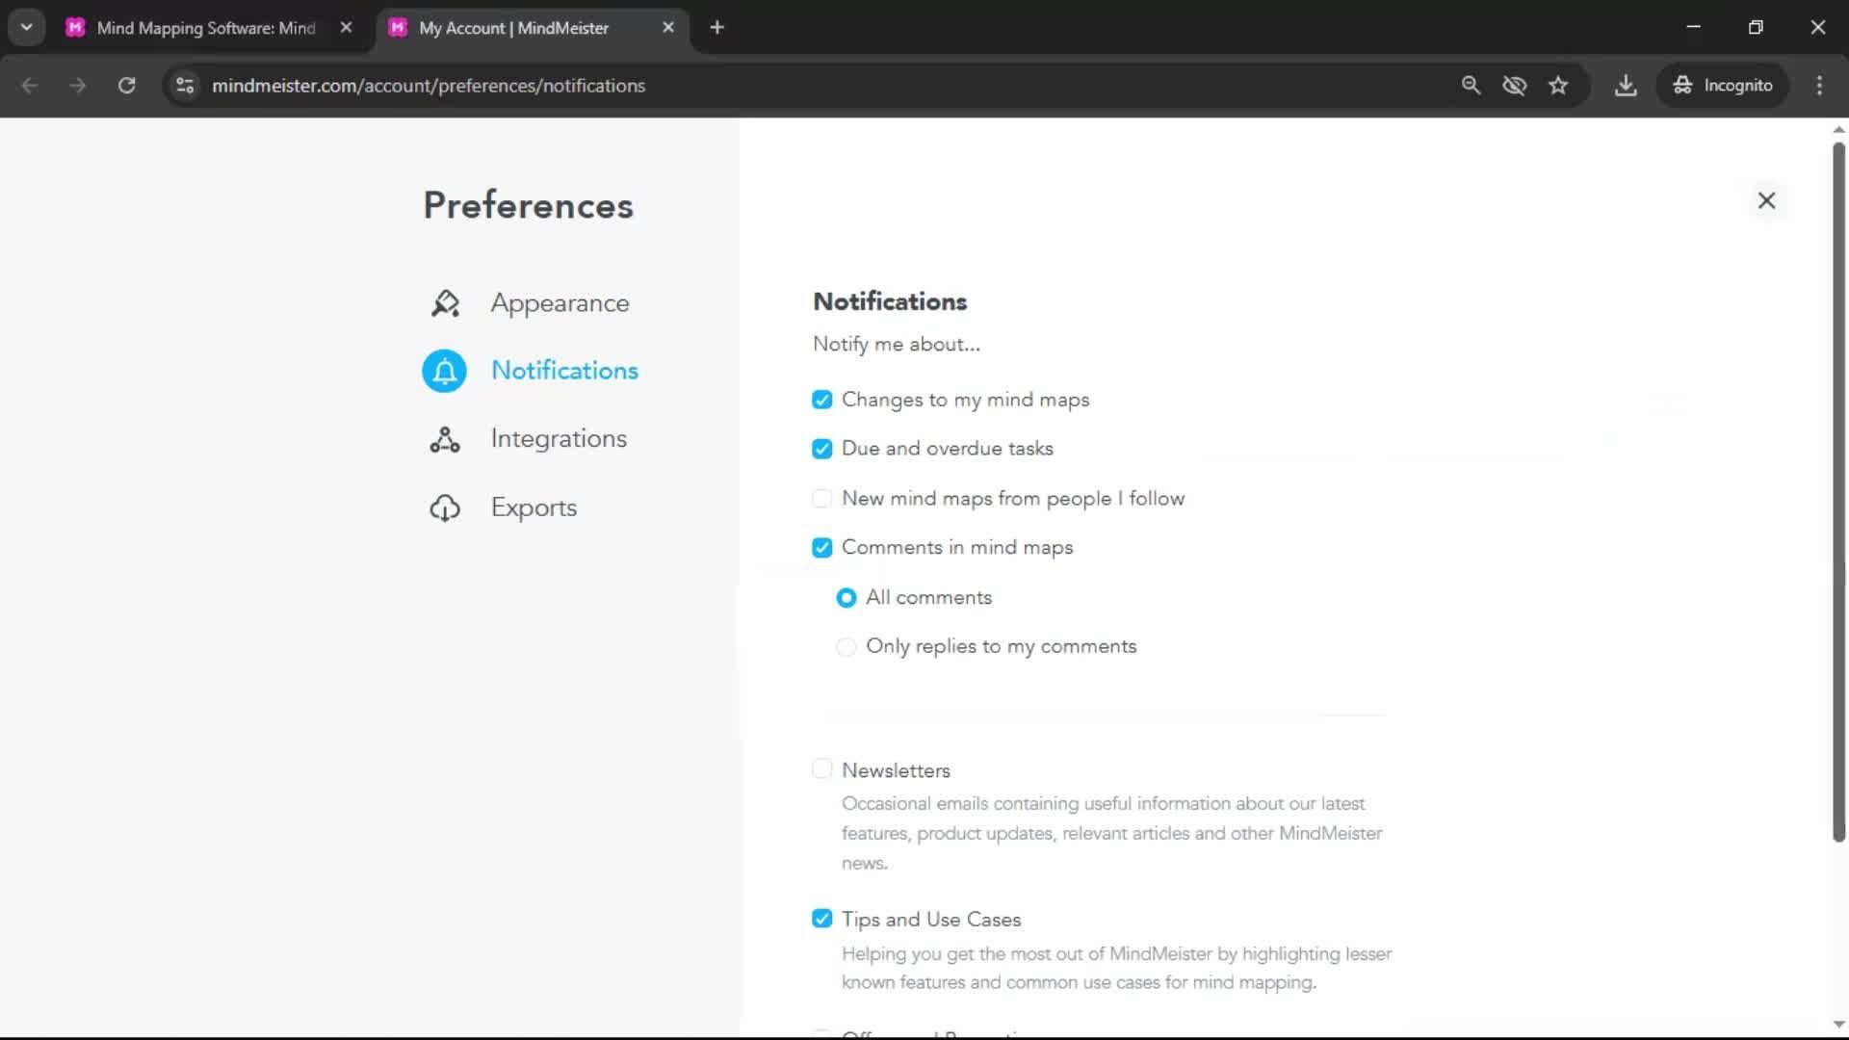Close the Preferences panel with X
This screenshot has width=1849, height=1040.
(x=1766, y=200)
